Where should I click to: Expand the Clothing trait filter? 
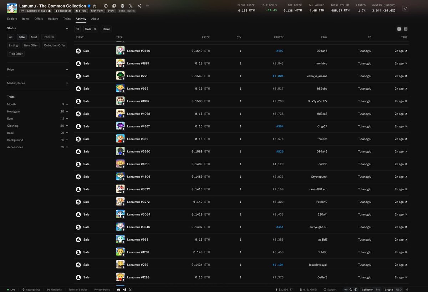tap(38, 126)
